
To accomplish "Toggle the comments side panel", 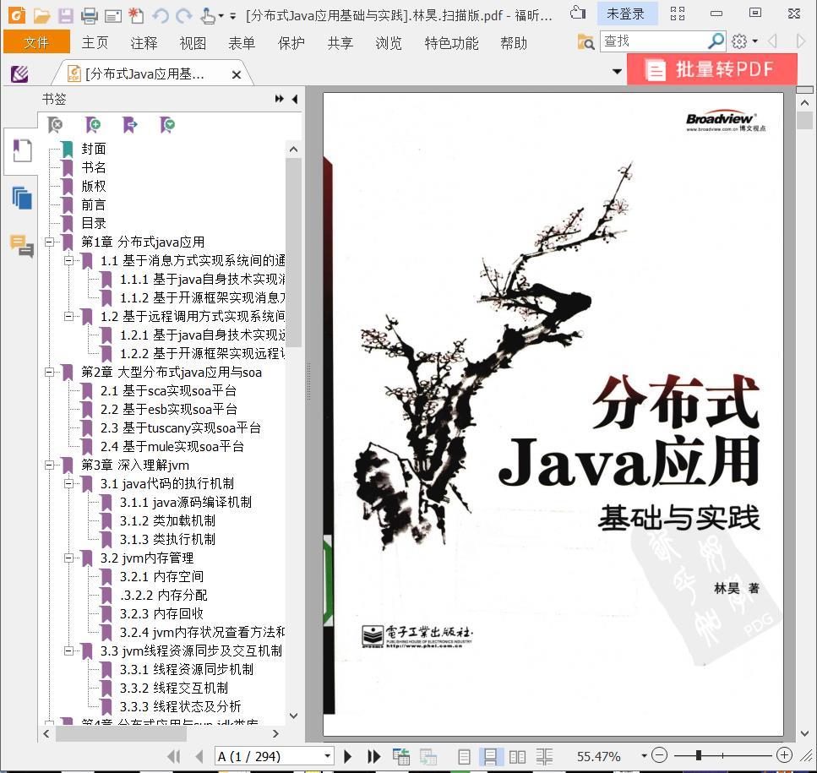I will [22, 245].
